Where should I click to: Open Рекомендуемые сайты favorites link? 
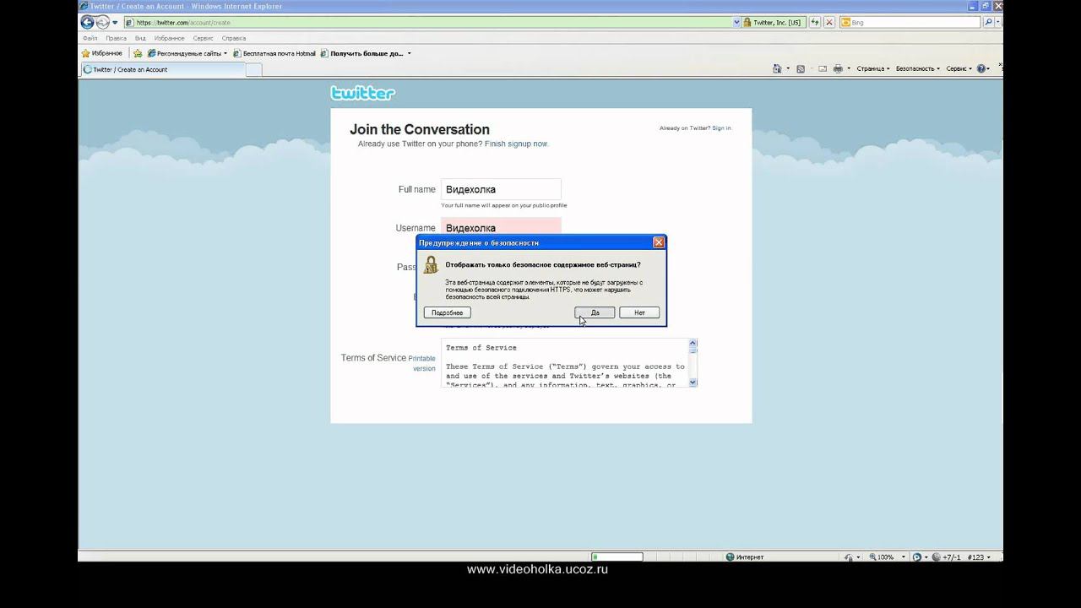pos(187,53)
